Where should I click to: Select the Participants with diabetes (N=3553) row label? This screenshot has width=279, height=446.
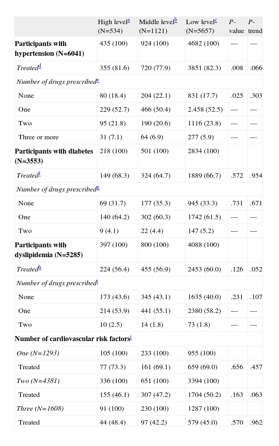[x=54, y=156]
